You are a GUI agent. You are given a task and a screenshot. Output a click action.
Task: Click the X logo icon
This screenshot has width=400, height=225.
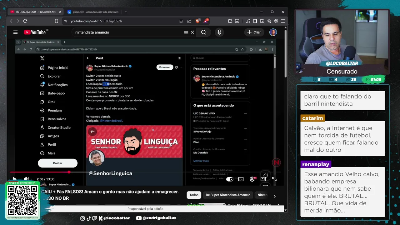click(42, 58)
